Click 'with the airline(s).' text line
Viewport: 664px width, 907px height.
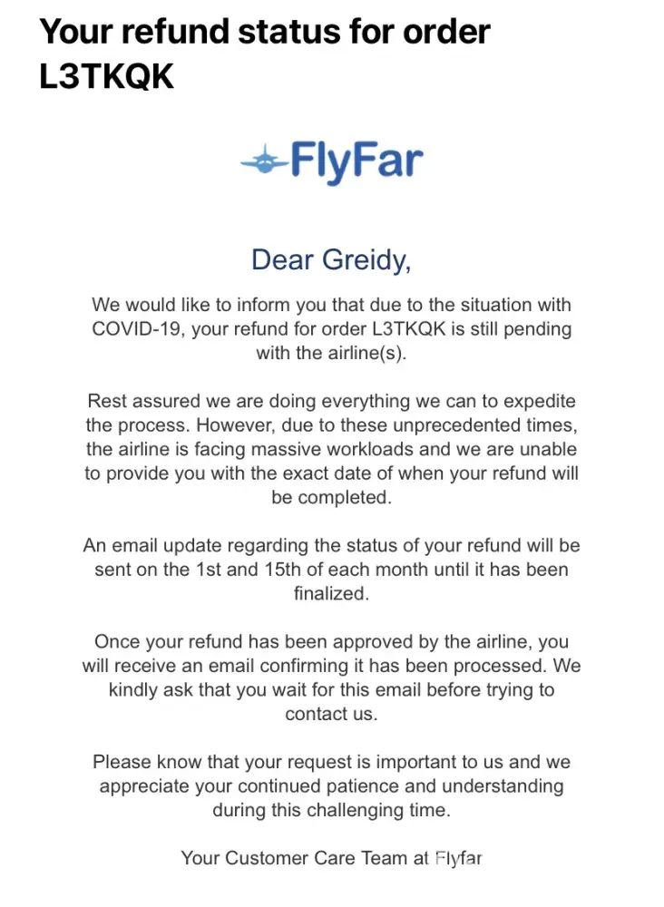(x=331, y=353)
